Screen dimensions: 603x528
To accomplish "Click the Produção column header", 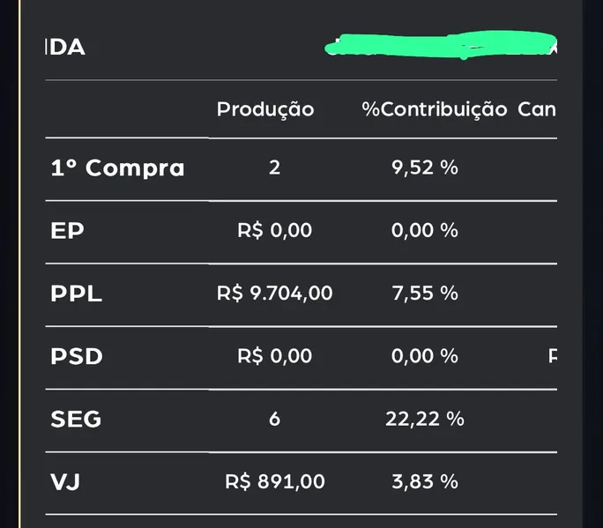I will pos(265,109).
